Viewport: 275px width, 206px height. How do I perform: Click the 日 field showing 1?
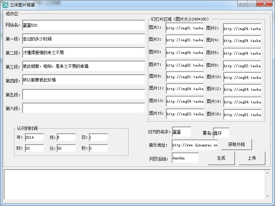point(99,137)
